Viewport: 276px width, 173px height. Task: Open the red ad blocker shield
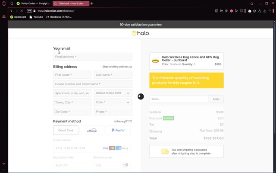click(232, 11)
